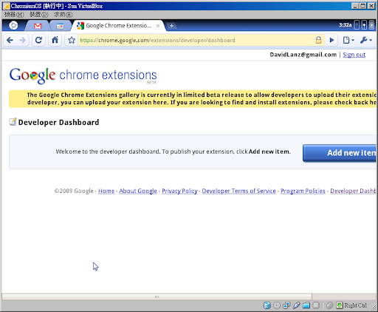Expand the page menu dropdown
Image resolution: width=378 pixels, height=312 pixels.
348,40
